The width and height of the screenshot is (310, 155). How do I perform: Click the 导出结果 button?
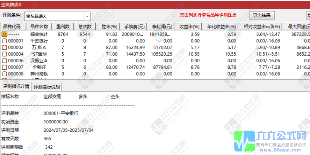pyautogui.click(x=262, y=15)
